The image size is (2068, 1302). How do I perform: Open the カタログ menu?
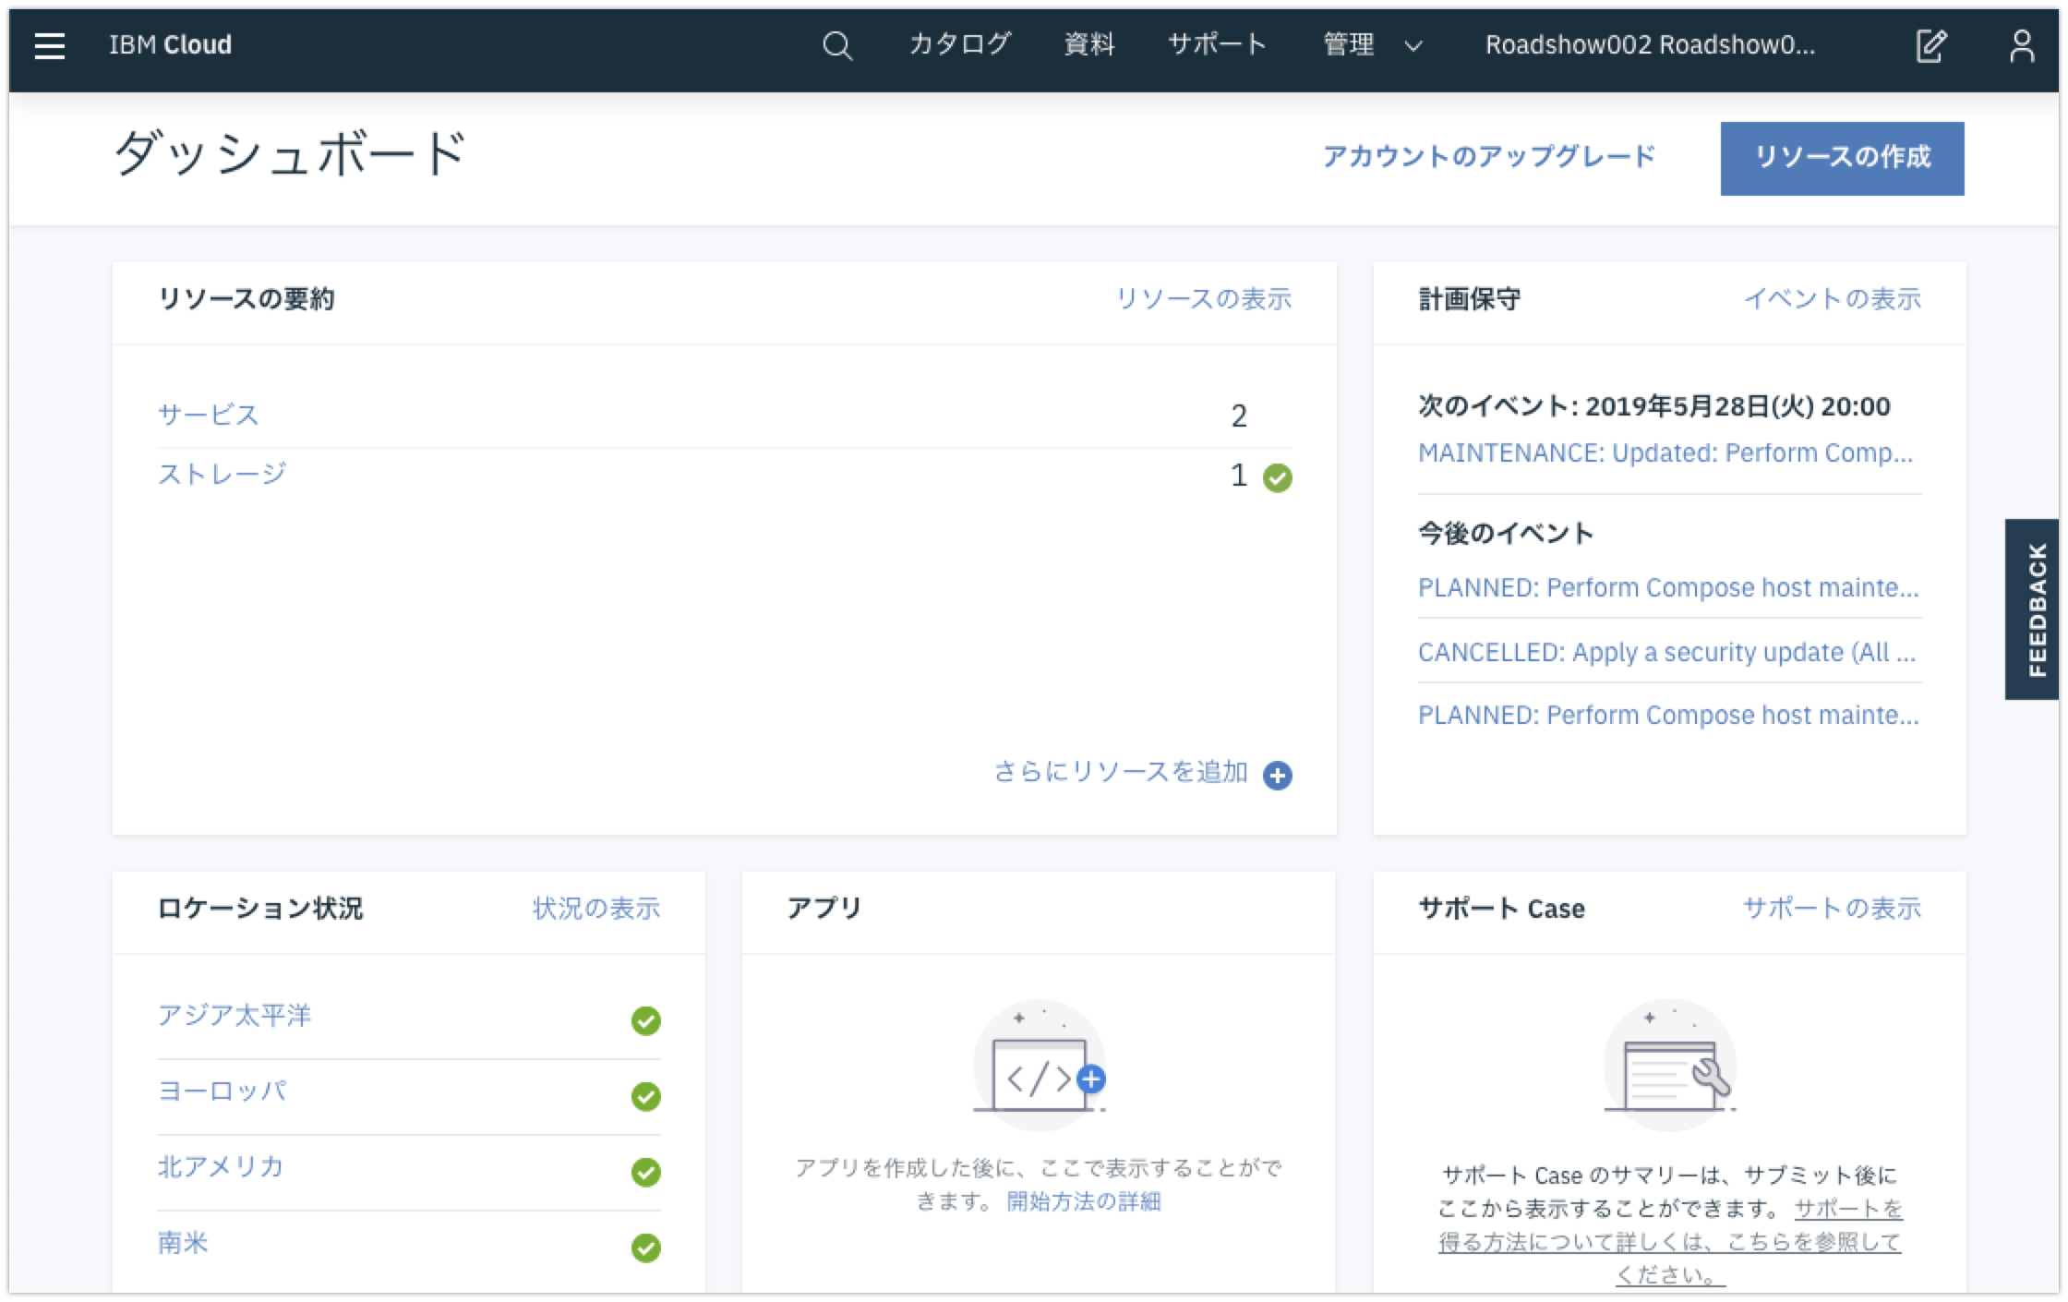[x=960, y=44]
